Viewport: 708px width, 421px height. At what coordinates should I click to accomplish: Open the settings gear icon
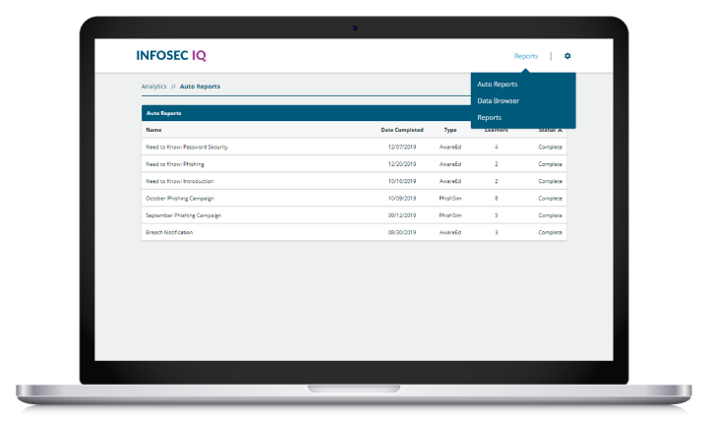[567, 56]
